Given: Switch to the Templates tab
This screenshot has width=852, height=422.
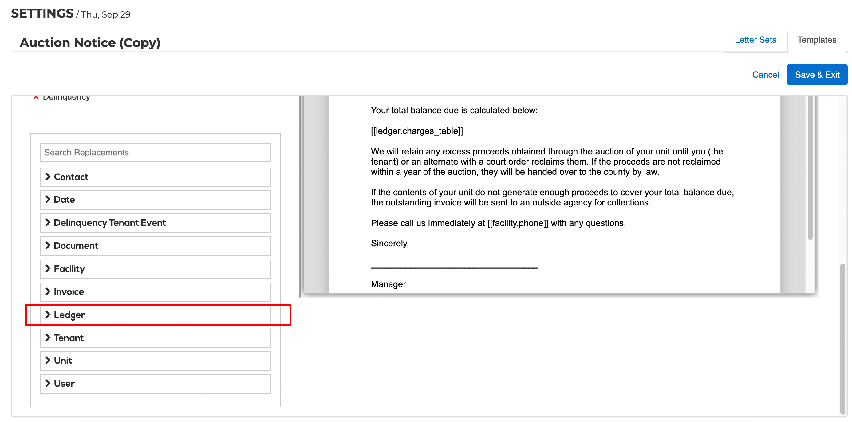Looking at the screenshot, I should coord(817,40).
